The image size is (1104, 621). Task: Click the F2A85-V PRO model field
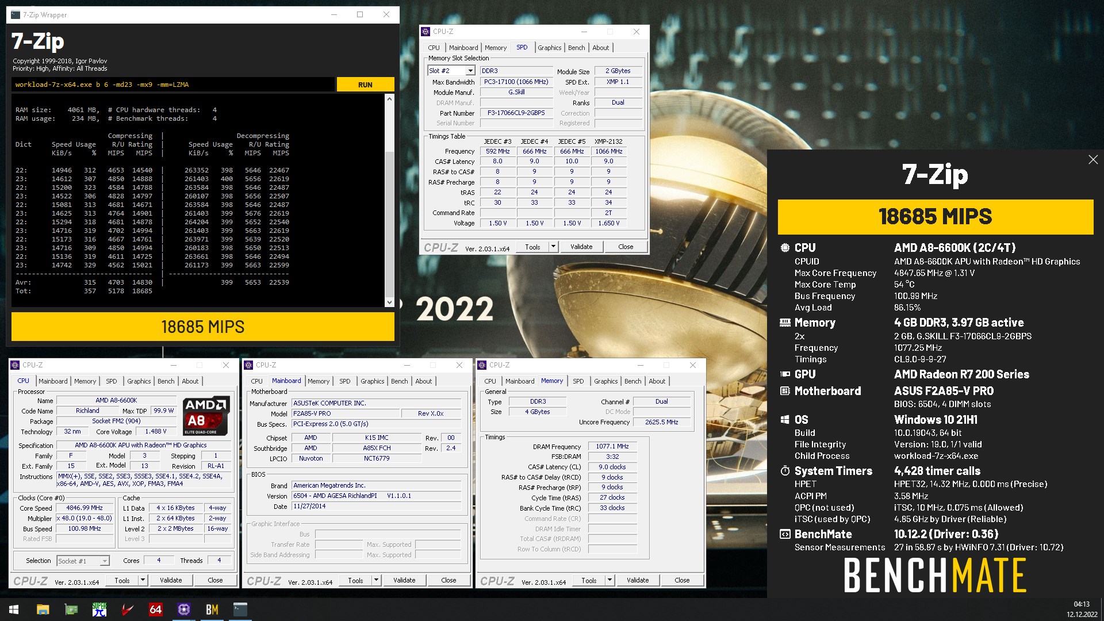345,414
